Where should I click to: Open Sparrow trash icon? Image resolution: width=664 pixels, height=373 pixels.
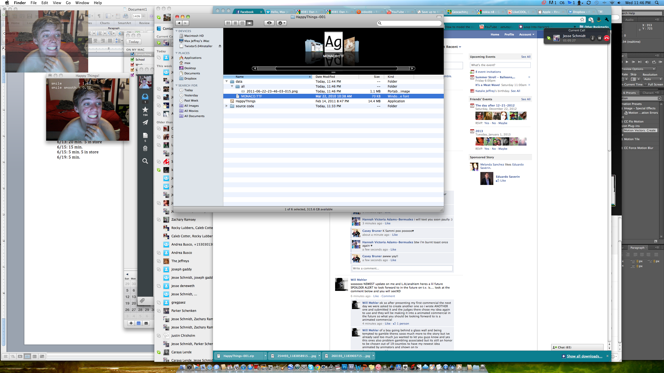[145, 148]
